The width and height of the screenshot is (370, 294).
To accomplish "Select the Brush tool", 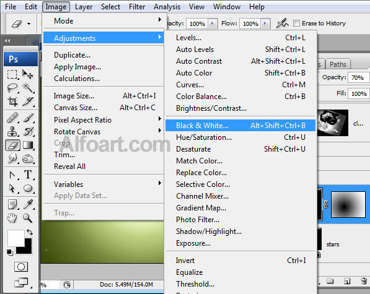I will (x=28, y=118).
